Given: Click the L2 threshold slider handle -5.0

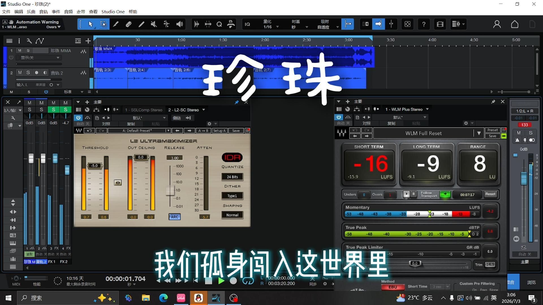Looking at the screenshot, I should (x=95, y=165).
